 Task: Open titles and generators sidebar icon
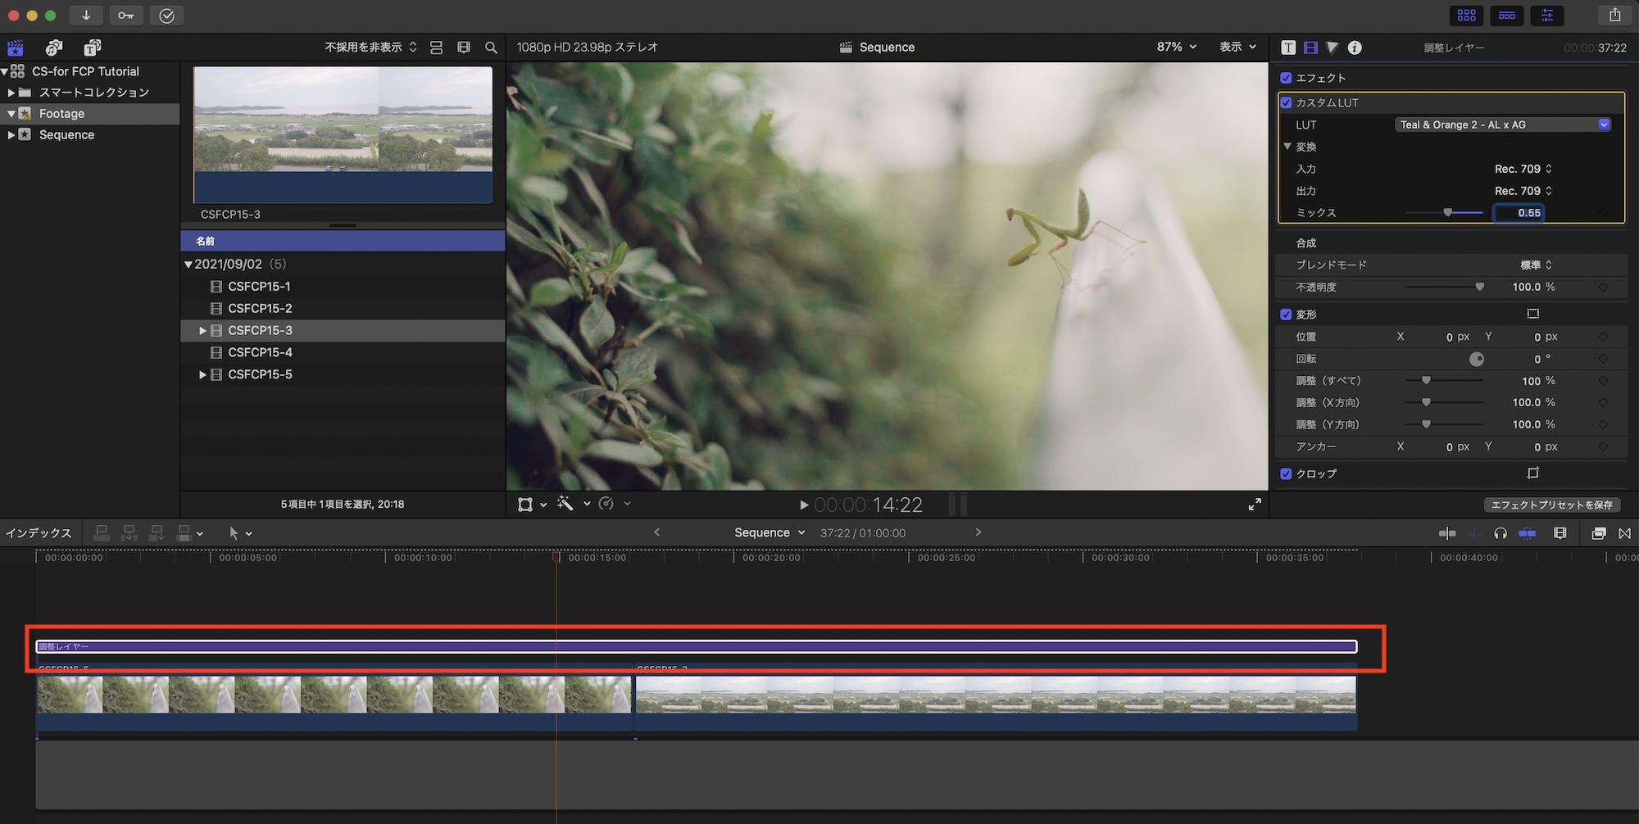coord(92,48)
